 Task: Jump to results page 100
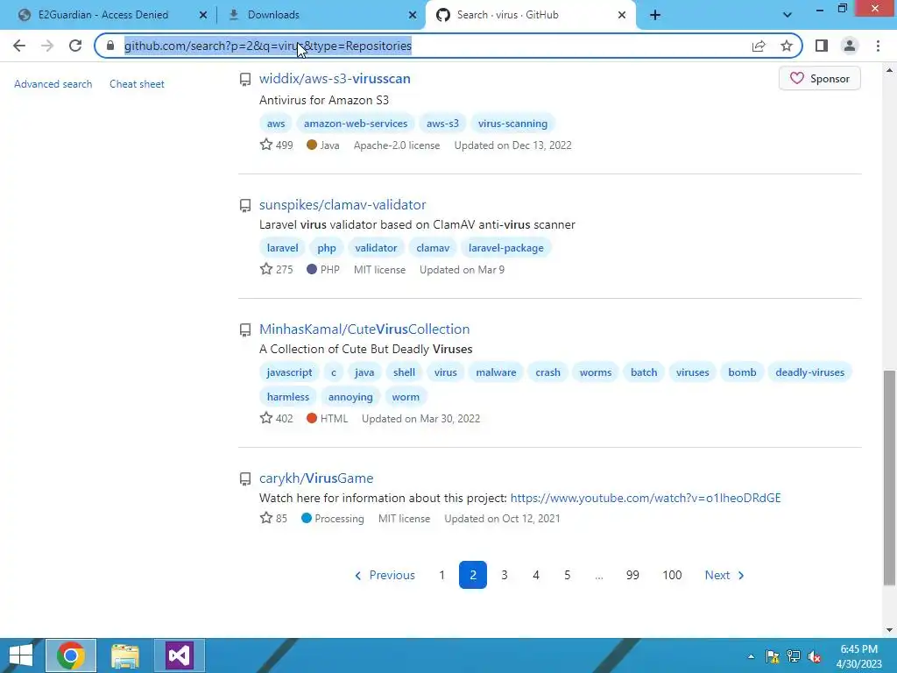click(x=672, y=575)
